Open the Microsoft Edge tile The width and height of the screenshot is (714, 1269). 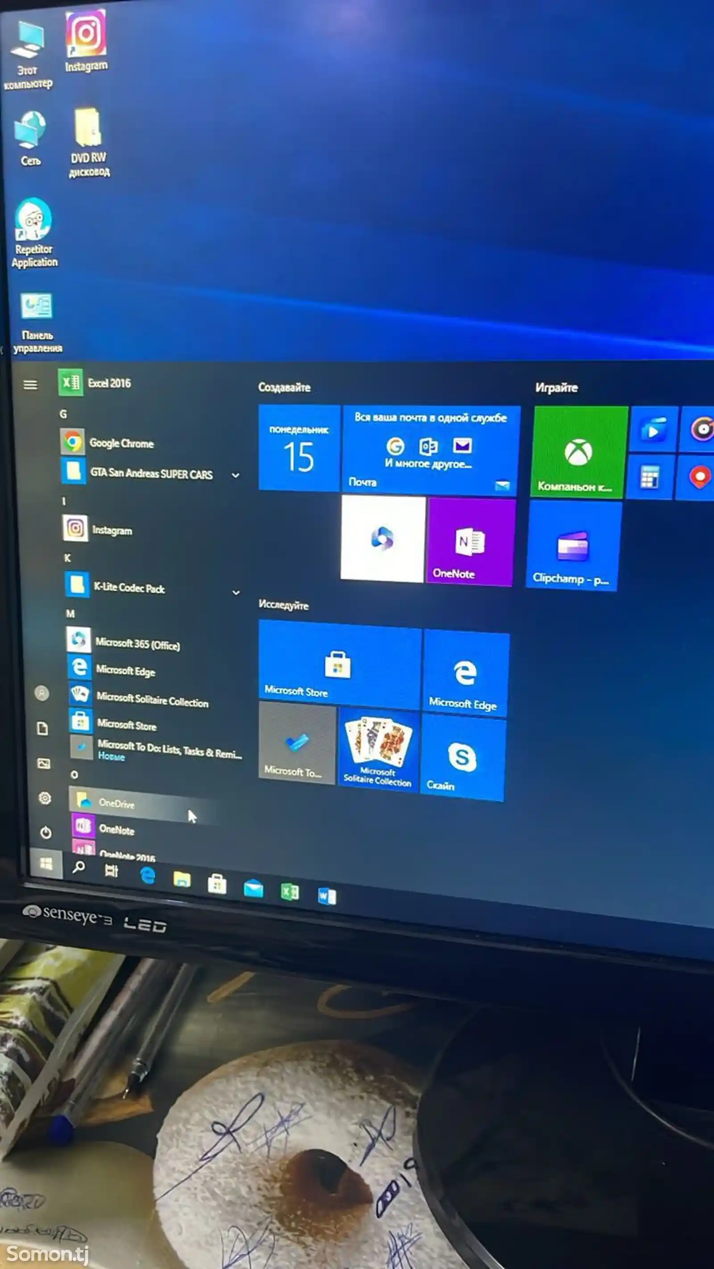click(x=465, y=674)
